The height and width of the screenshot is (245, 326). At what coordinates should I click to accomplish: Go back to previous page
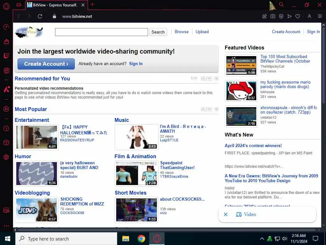coord(19,16)
